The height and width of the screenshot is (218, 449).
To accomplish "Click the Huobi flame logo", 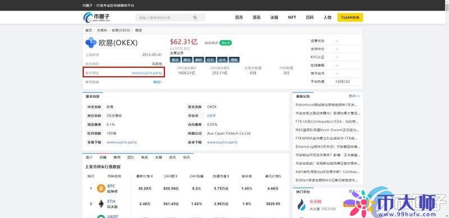I will [301, 205].
